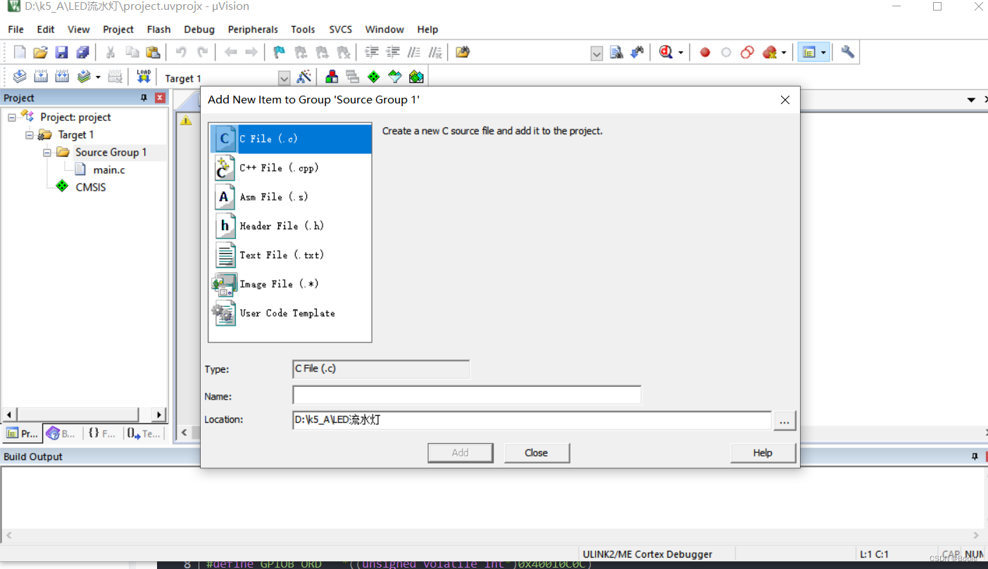
Task: Click the Cut scissors icon
Action: tap(111, 52)
